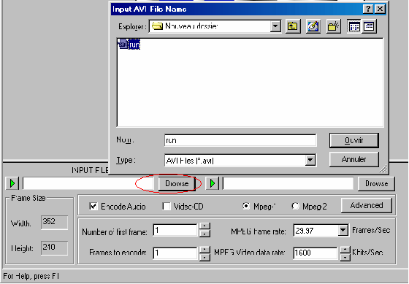This screenshot has width=409, height=284.
Task: Click the Nom filename field
Action: 240,141
